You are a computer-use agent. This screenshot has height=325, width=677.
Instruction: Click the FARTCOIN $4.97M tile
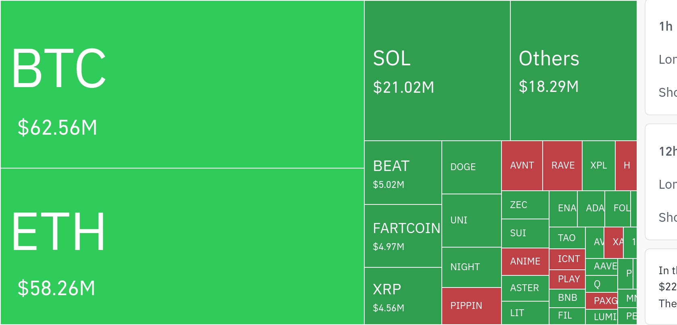point(403,236)
